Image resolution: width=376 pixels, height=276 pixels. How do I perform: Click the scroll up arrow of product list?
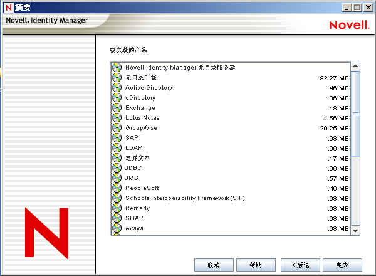[x=355, y=66]
